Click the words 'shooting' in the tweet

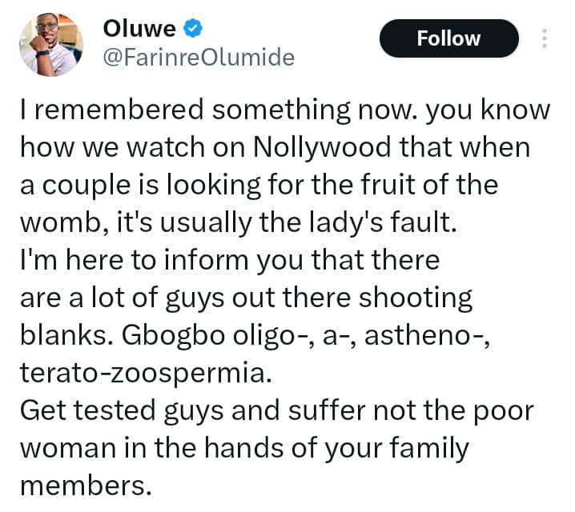tap(416, 298)
